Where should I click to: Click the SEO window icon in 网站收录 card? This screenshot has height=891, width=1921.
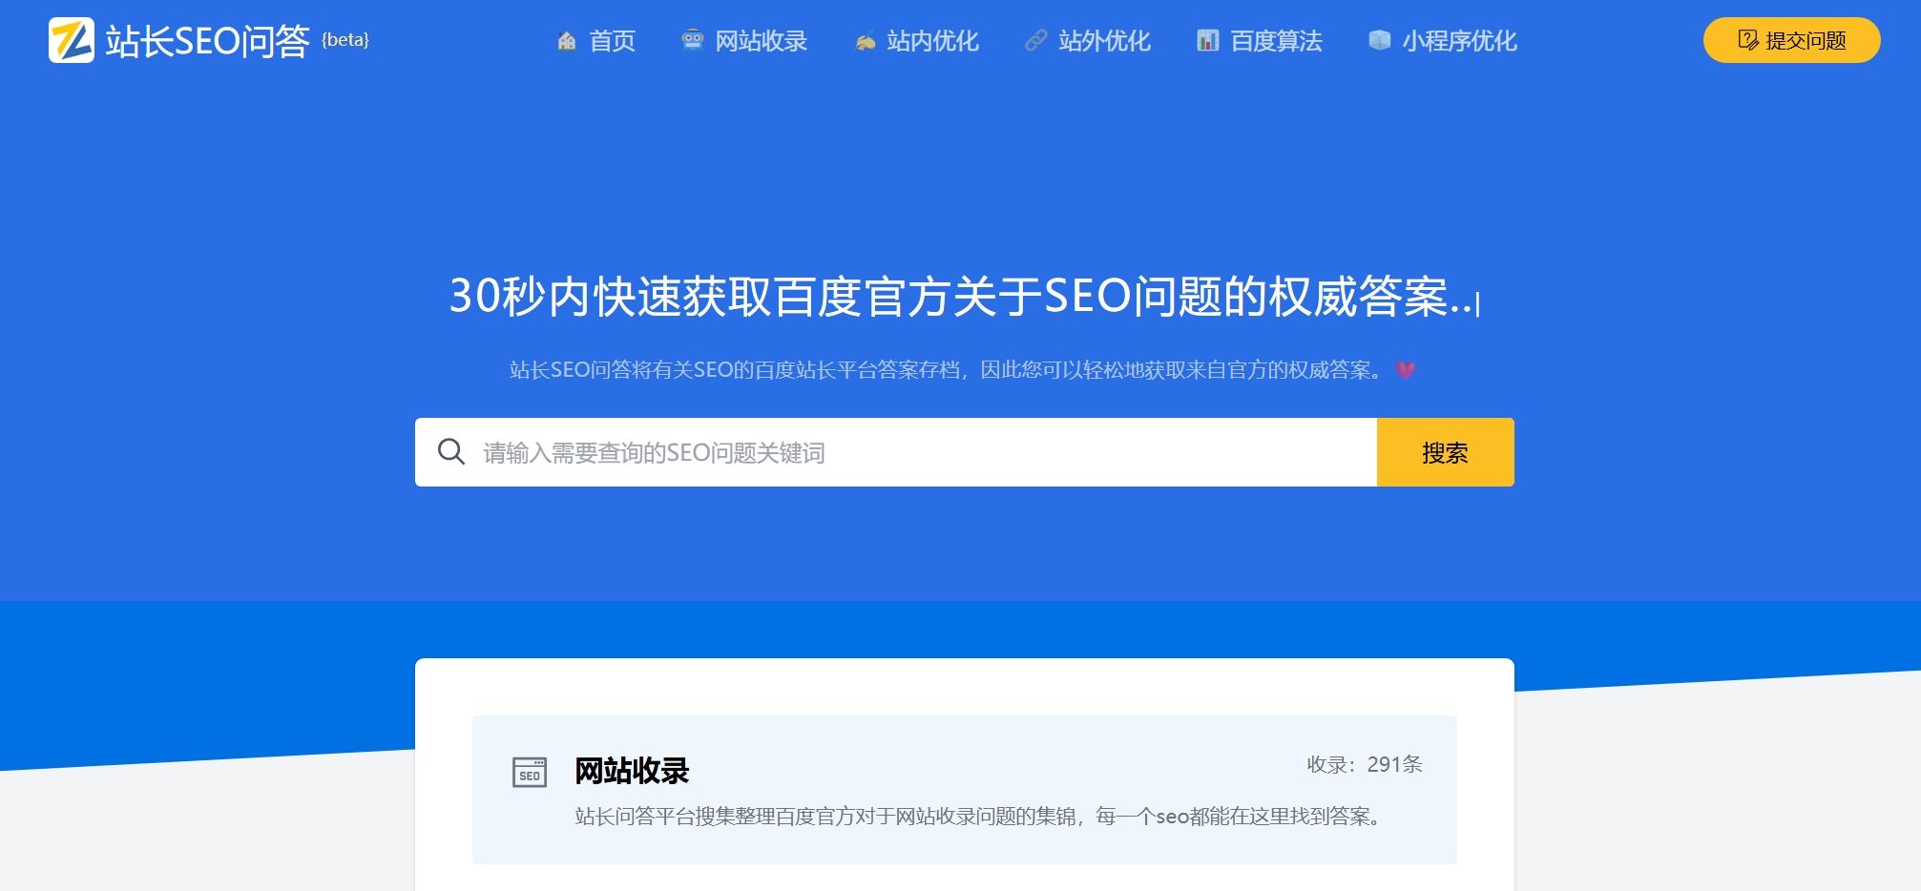[530, 772]
